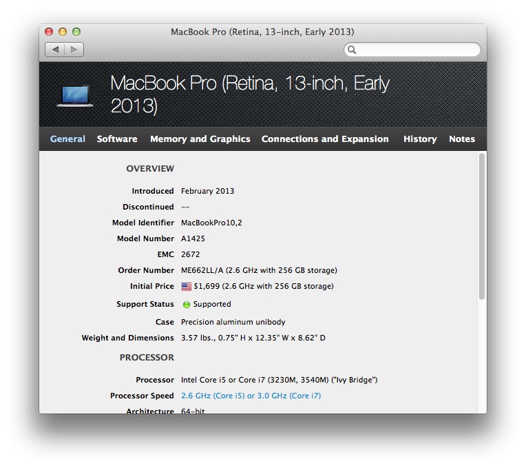Select the weight and dimensions value
This screenshot has height=468, width=526.
253,338
